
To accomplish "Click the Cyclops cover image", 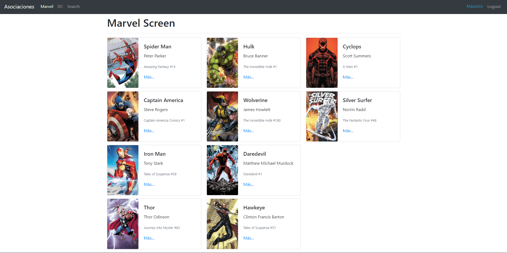I will (322, 63).
